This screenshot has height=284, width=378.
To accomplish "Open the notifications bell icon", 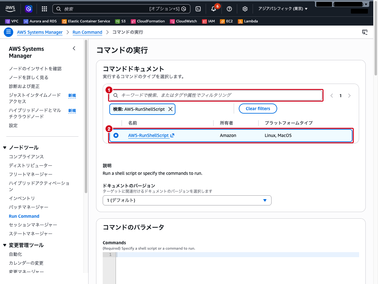I will (x=214, y=9).
